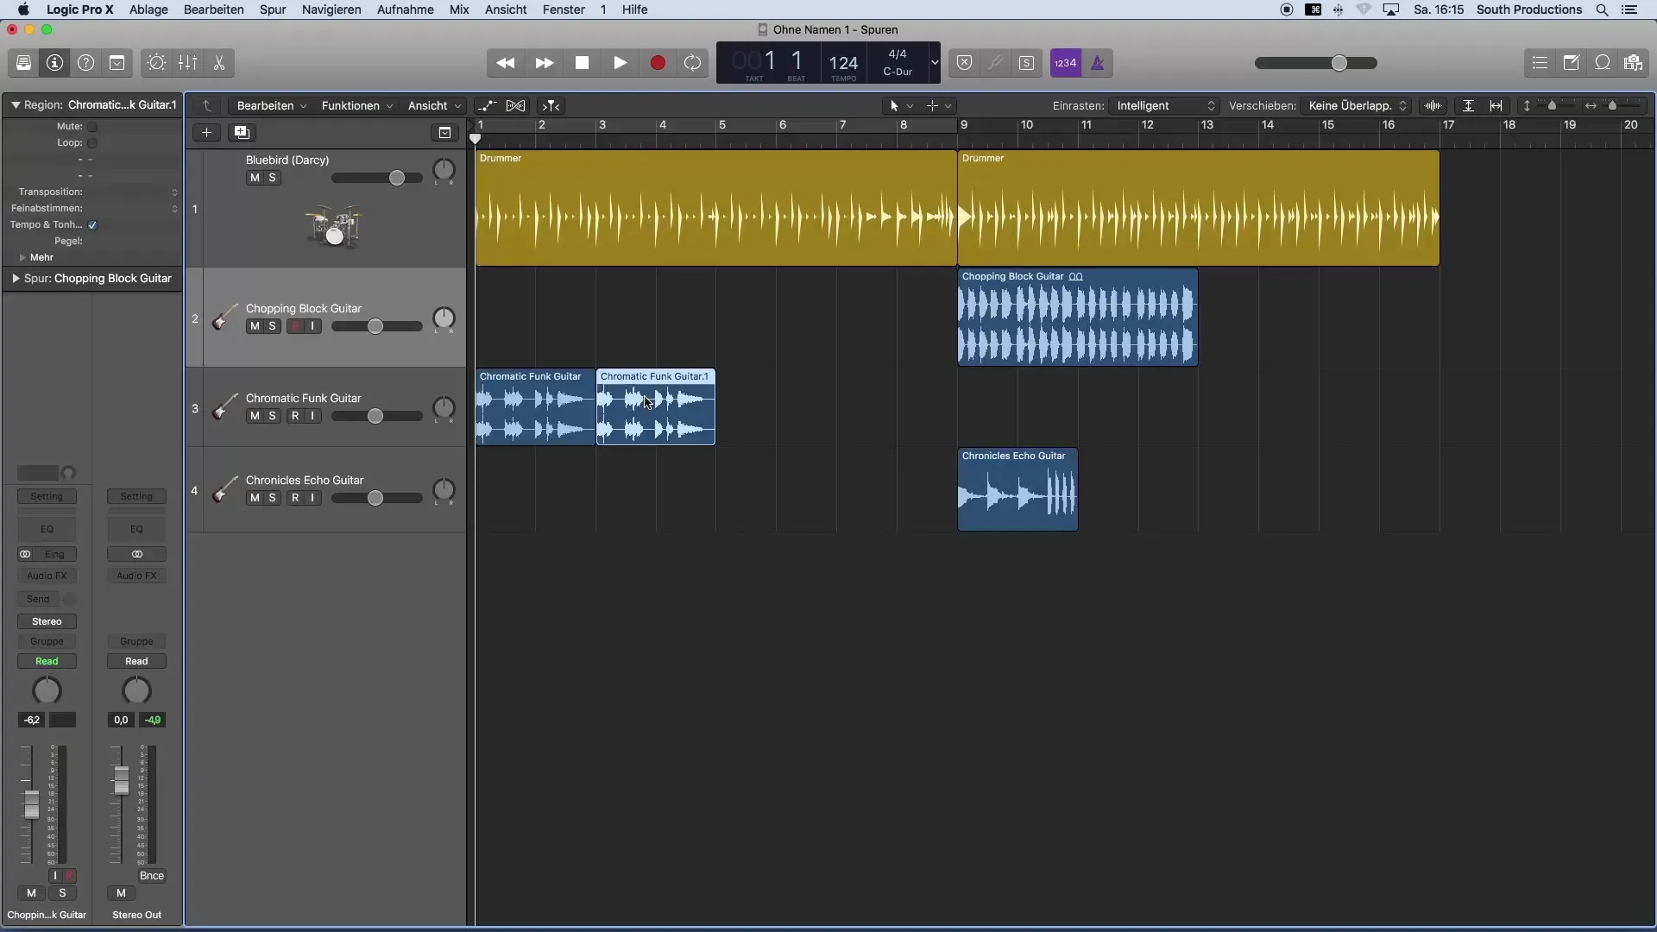
Task: Click the Solo S button in the control bar
Action: click(1026, 63)
